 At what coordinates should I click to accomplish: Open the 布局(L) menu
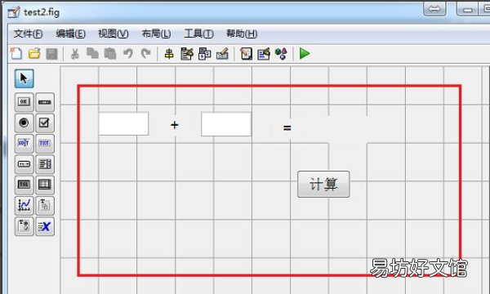156,33
